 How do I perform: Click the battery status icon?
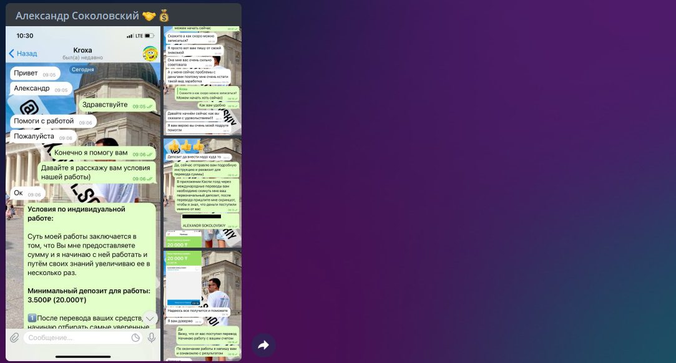click(149, 36)
